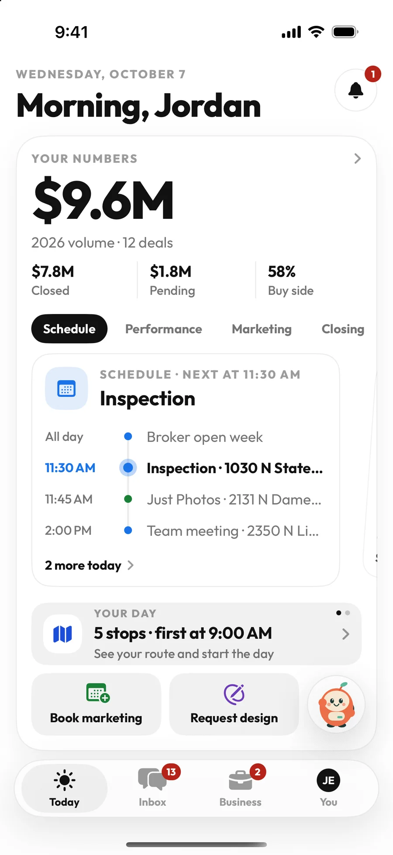This screenshot has width=393, height=855.
Task: Tap the 11:30 AM time label
Action: click(x=70, y=468)
